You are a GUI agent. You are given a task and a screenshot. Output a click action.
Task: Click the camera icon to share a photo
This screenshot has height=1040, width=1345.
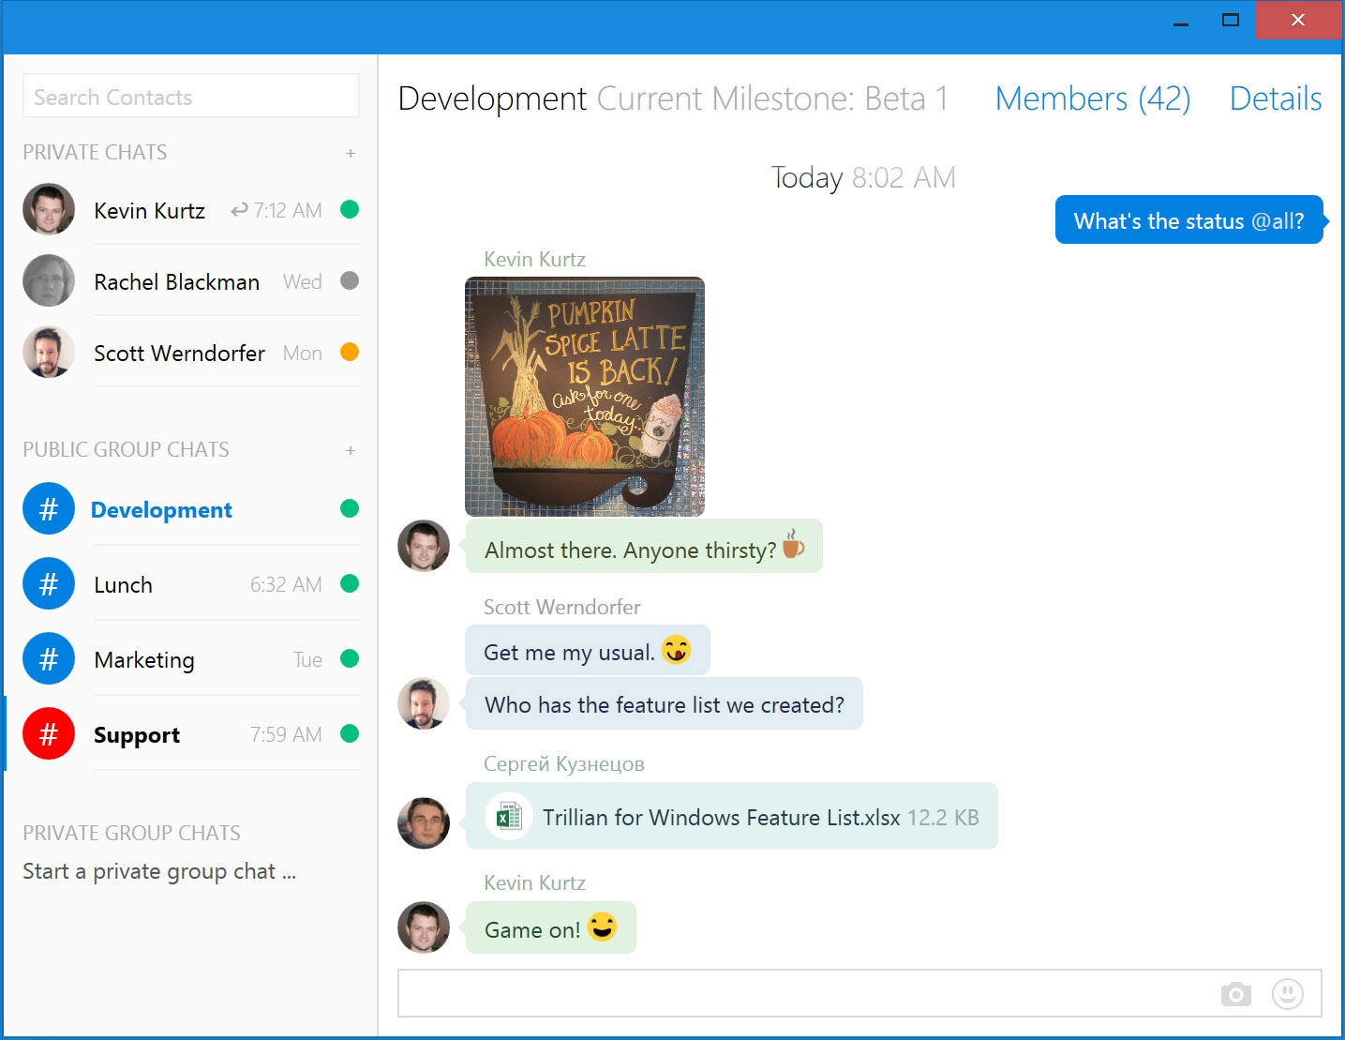(x=1235, y=994)
